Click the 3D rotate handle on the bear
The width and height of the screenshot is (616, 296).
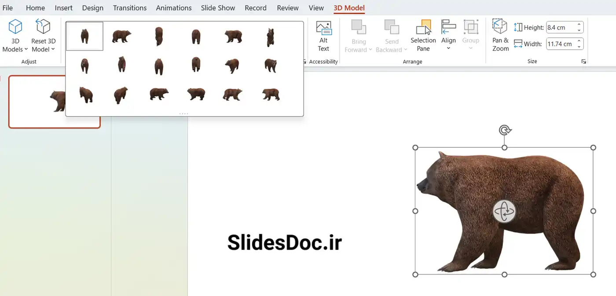coord(504,212)
